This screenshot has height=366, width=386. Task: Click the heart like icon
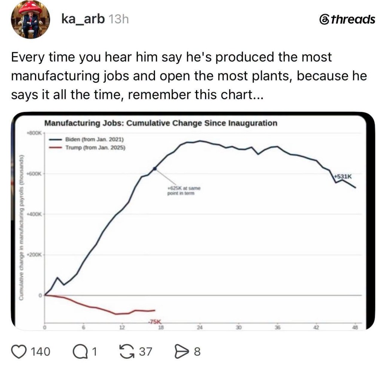(x=20, y=351)
